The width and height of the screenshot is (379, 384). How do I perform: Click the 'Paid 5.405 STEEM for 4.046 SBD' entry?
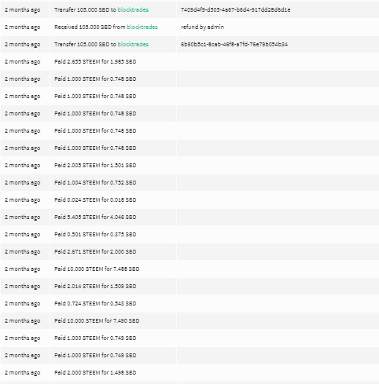coord(95,218)
